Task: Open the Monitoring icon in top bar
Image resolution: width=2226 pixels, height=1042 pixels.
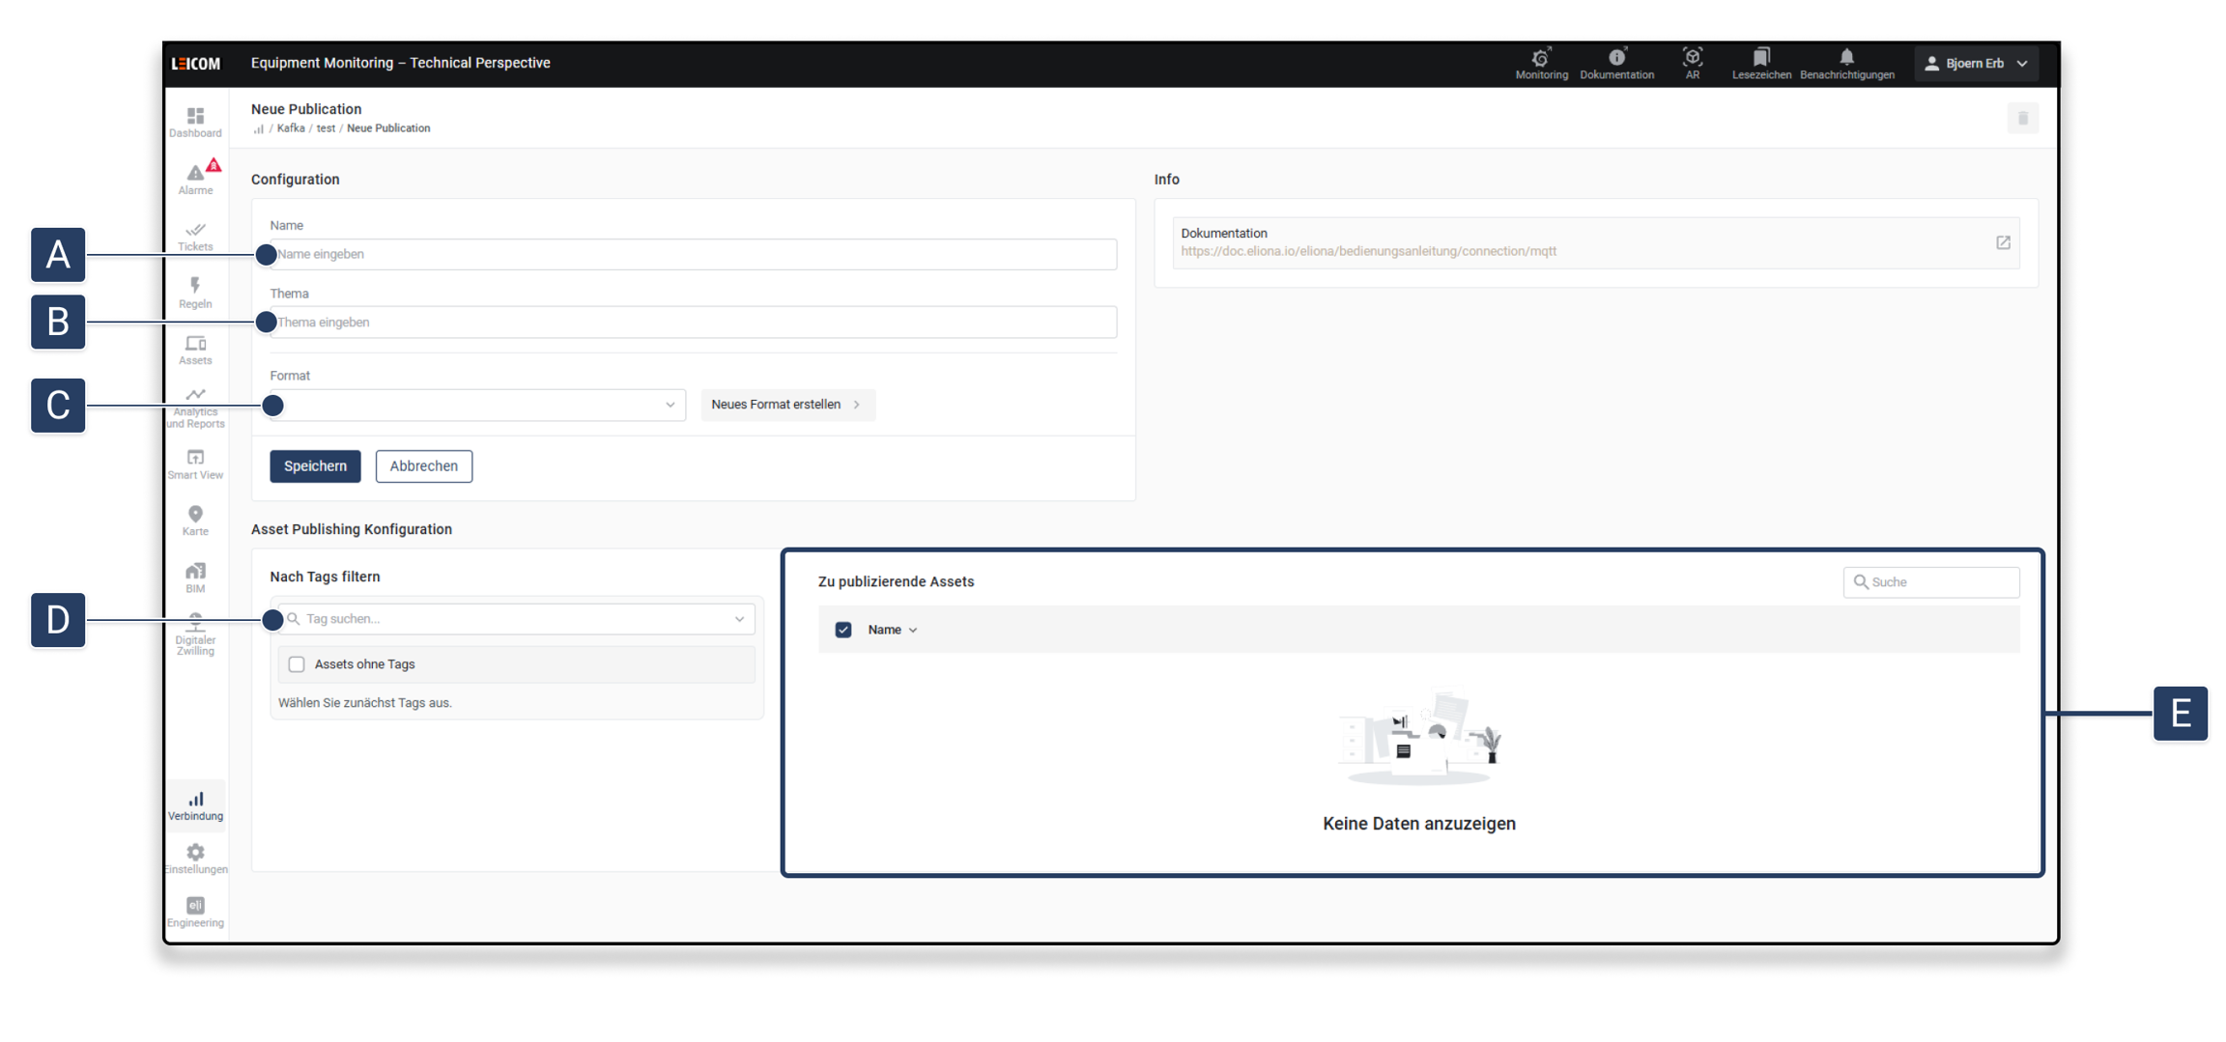Action: point(1540,63)
